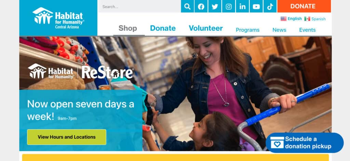Go to the Programs link
This screenshot has height=161, width=350.
coord(247,30)
